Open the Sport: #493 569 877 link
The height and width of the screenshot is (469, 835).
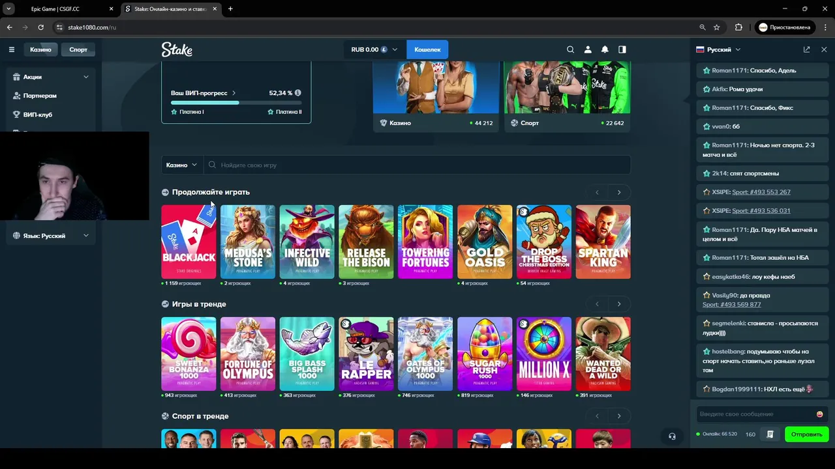732,305
